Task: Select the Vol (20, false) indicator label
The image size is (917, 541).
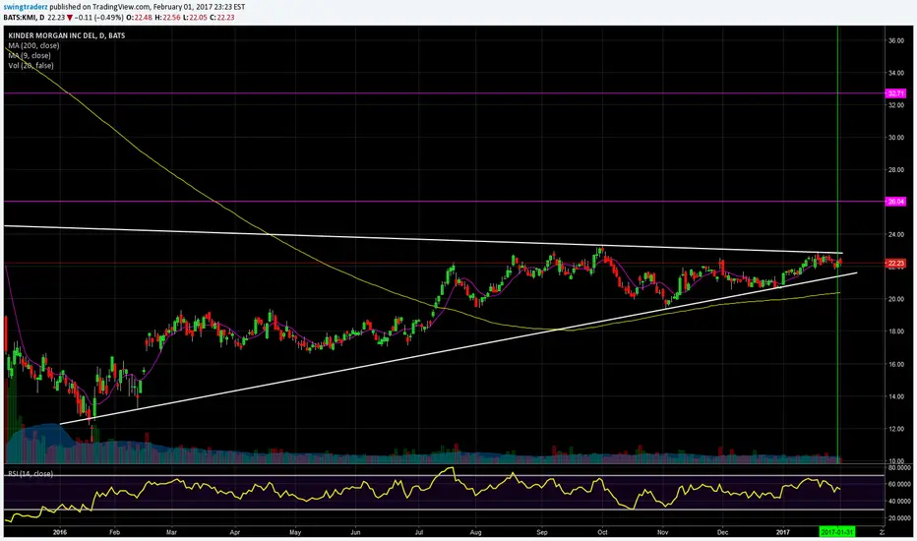Action: (31, 66)
